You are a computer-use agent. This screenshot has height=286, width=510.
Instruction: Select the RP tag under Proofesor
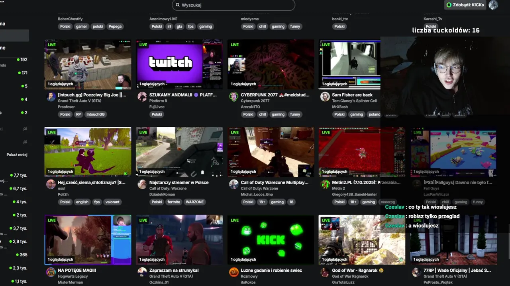coord(78,114)
